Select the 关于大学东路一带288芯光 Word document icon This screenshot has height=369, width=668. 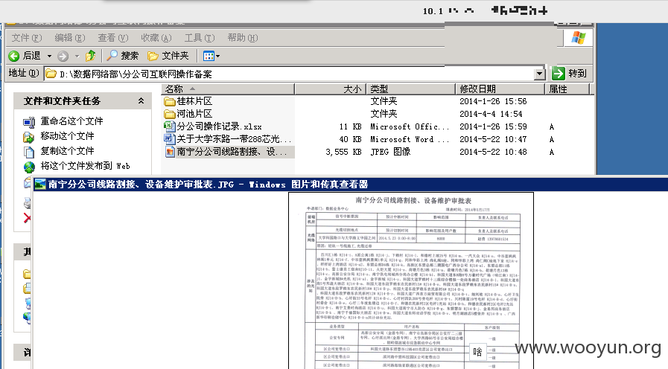170,139
